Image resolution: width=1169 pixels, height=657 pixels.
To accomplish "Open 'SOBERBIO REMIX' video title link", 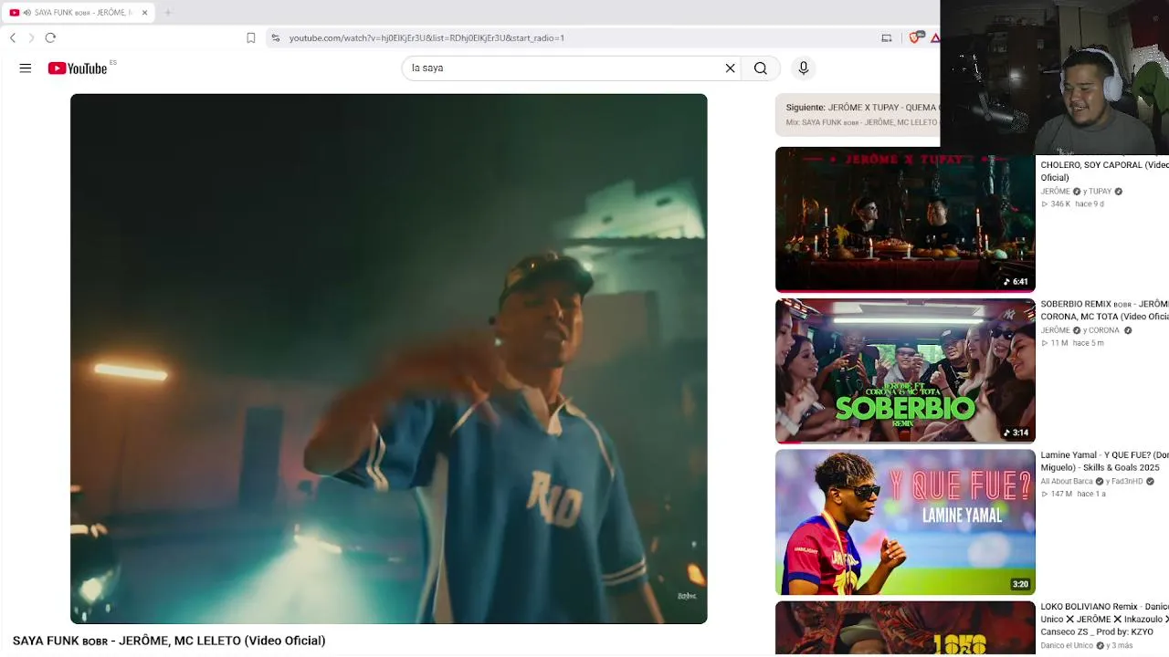I will click(1104, 310).
